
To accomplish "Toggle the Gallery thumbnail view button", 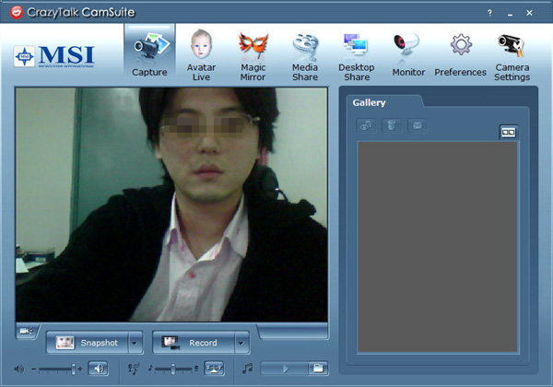I will tap(508, 132).
